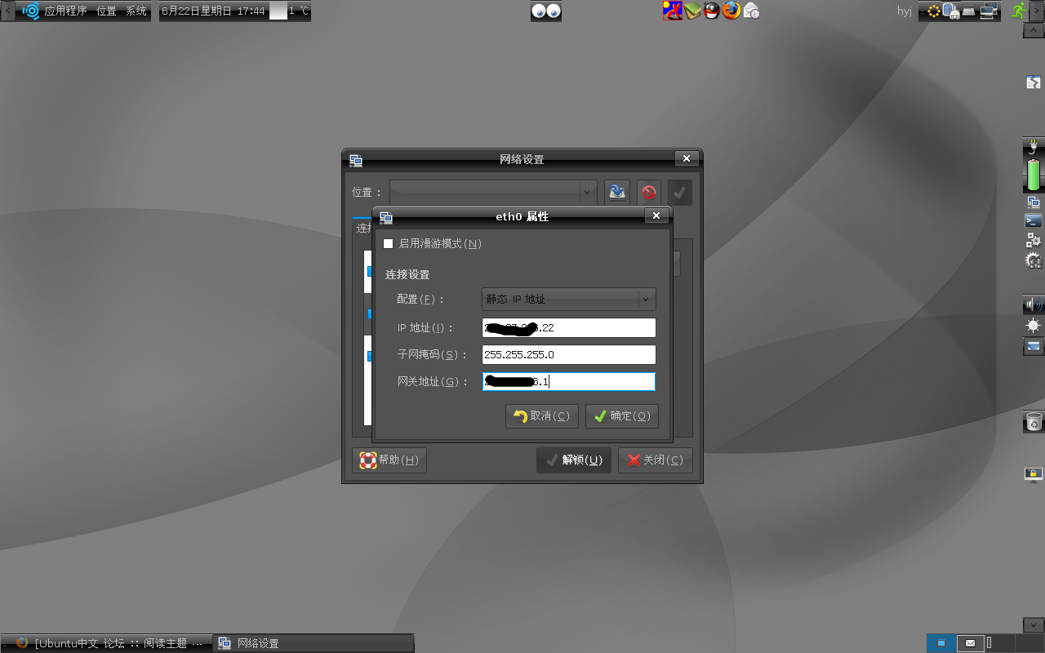Open the green books launcher icon

[x=692, y=11]
